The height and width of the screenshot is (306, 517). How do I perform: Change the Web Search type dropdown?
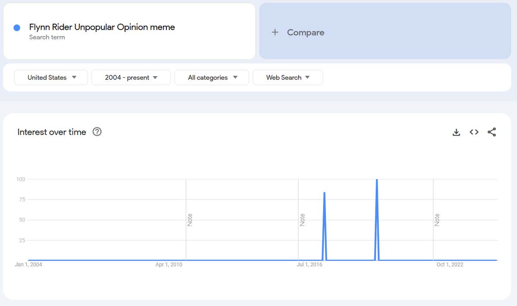(x=288, y=77)
